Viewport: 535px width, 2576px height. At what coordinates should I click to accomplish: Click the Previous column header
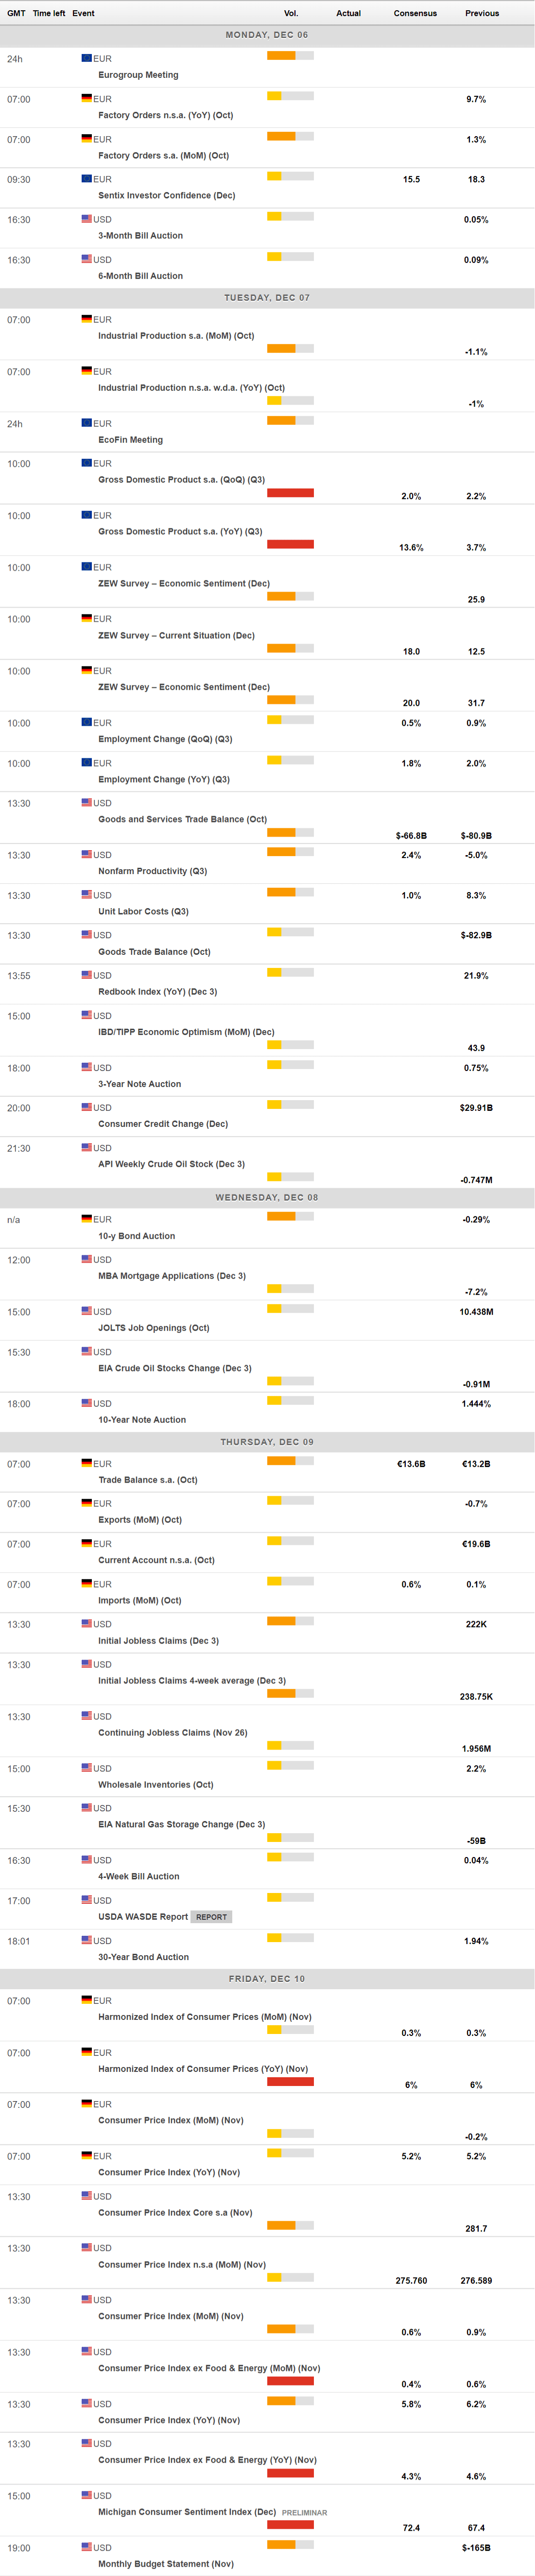point(481,13)
